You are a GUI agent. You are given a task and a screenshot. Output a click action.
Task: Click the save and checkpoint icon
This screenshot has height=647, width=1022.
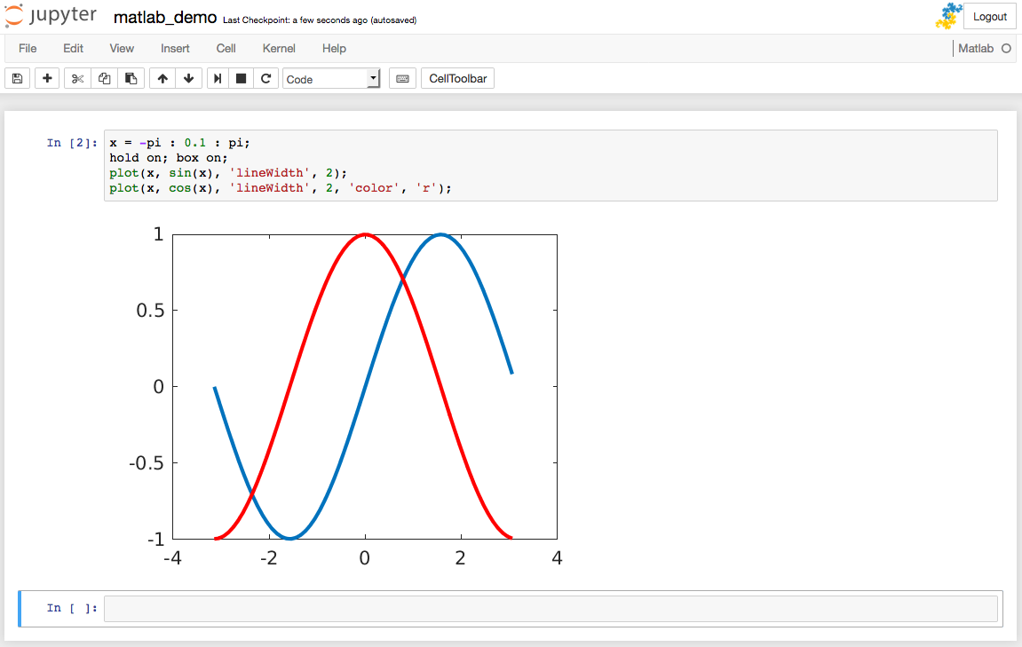17,79
